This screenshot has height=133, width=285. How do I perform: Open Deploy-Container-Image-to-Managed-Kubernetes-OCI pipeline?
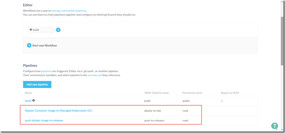tap(58, 110)
